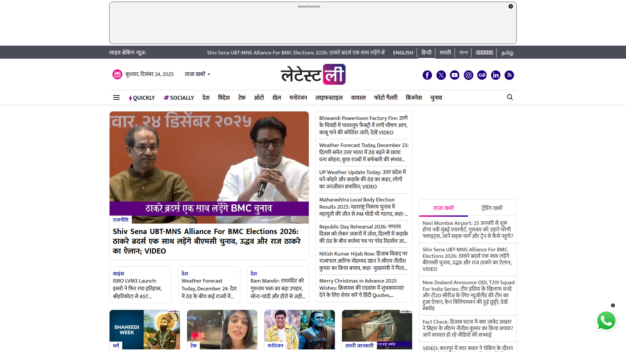
Task: Click the pink calendar date icon
Action: pyautogui.click(x=117, y=74)
